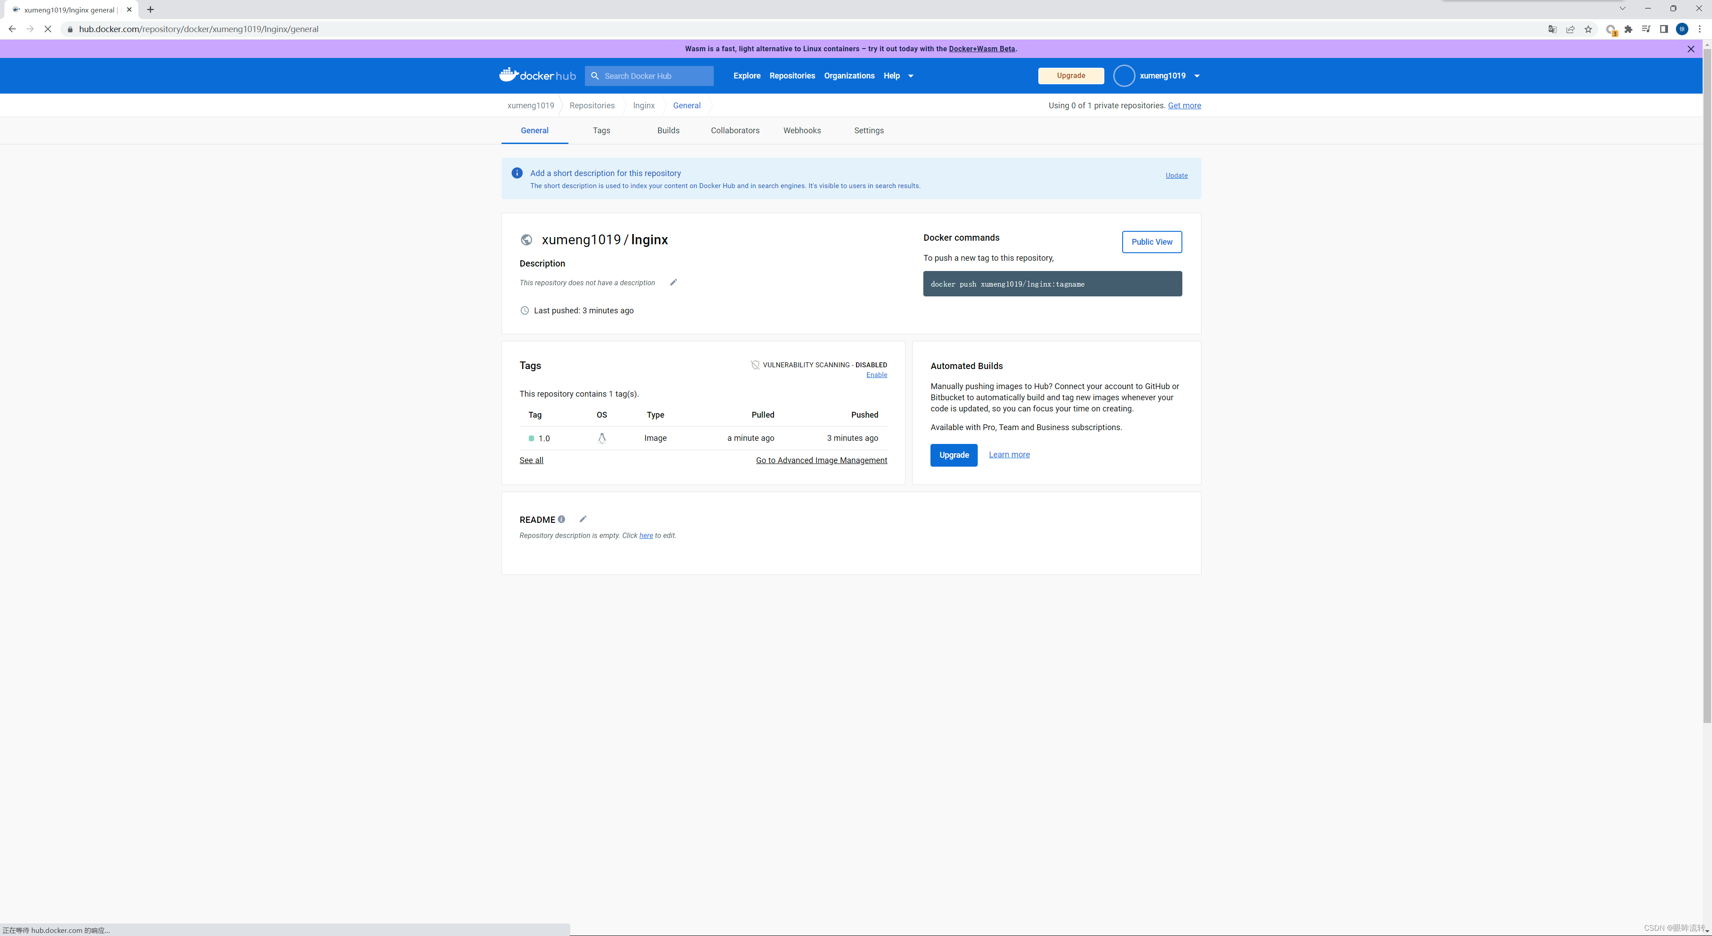Click the browser profile avatar icon
The image size is (1712, 936).
(x=1682, y=29)
